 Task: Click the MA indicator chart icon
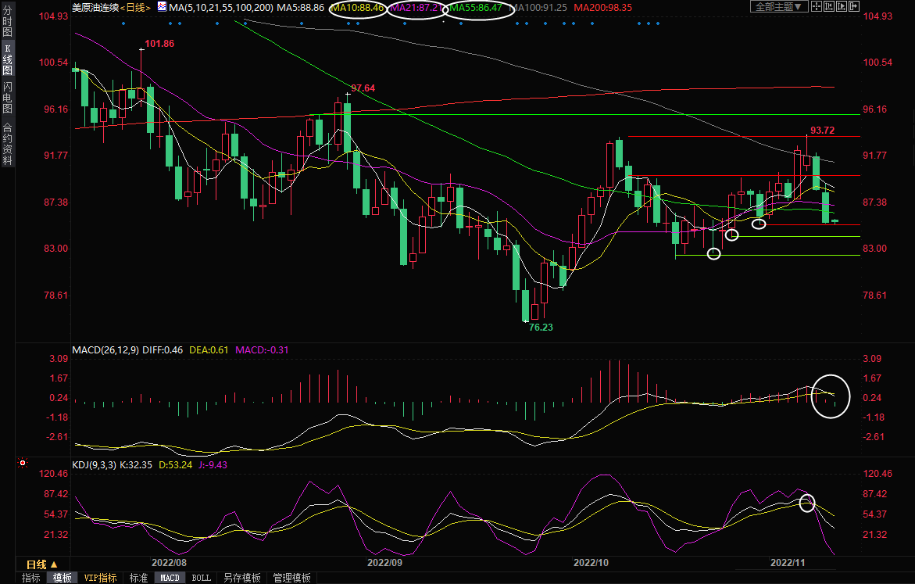coord(162,6)
